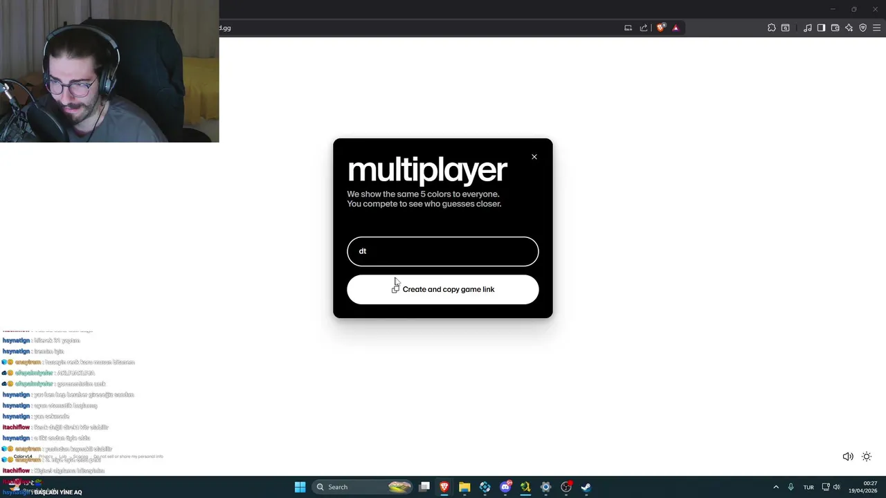Click the Brave VPN shield icon
886x498 pixels.
click(x=862, y=28)
